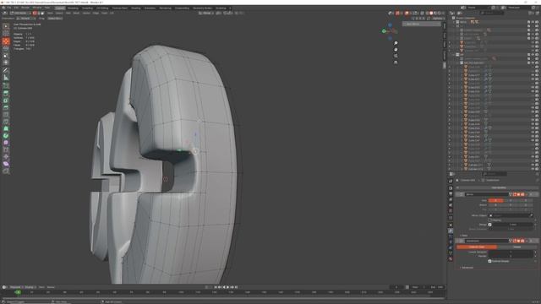The image size is (541, 304).
Task: Choose the Edge Slide tool
Action: tap(6, 150)
